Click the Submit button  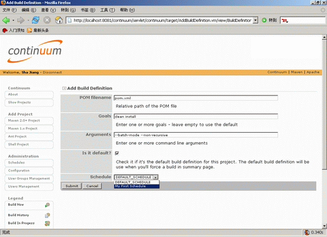coord(72,186)
